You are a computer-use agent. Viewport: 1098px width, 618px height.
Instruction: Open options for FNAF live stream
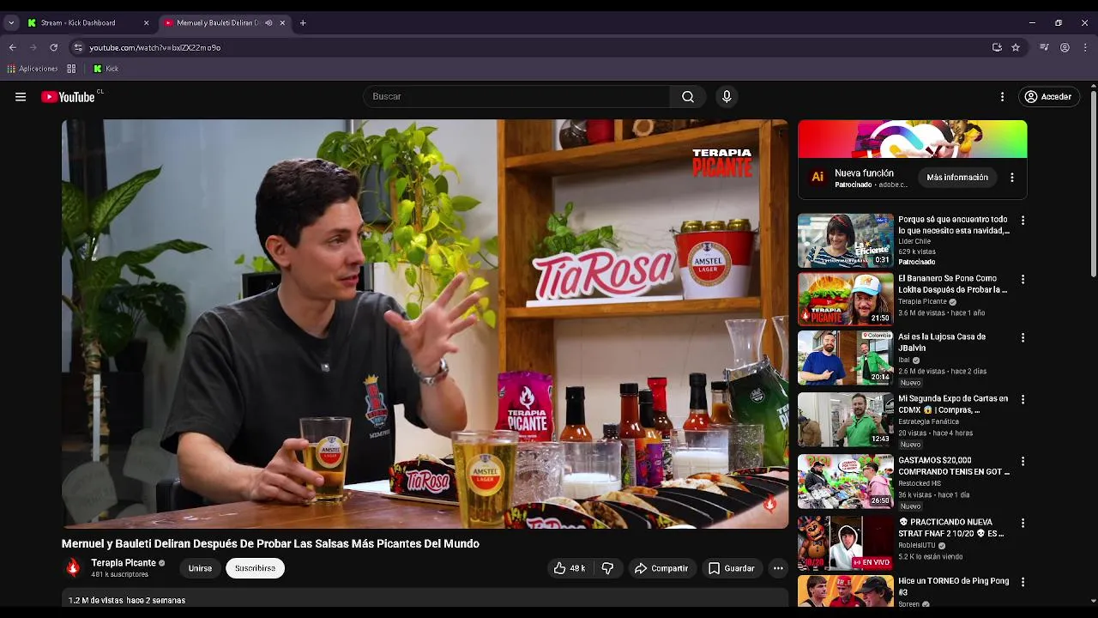click(x=1023, y=523)
